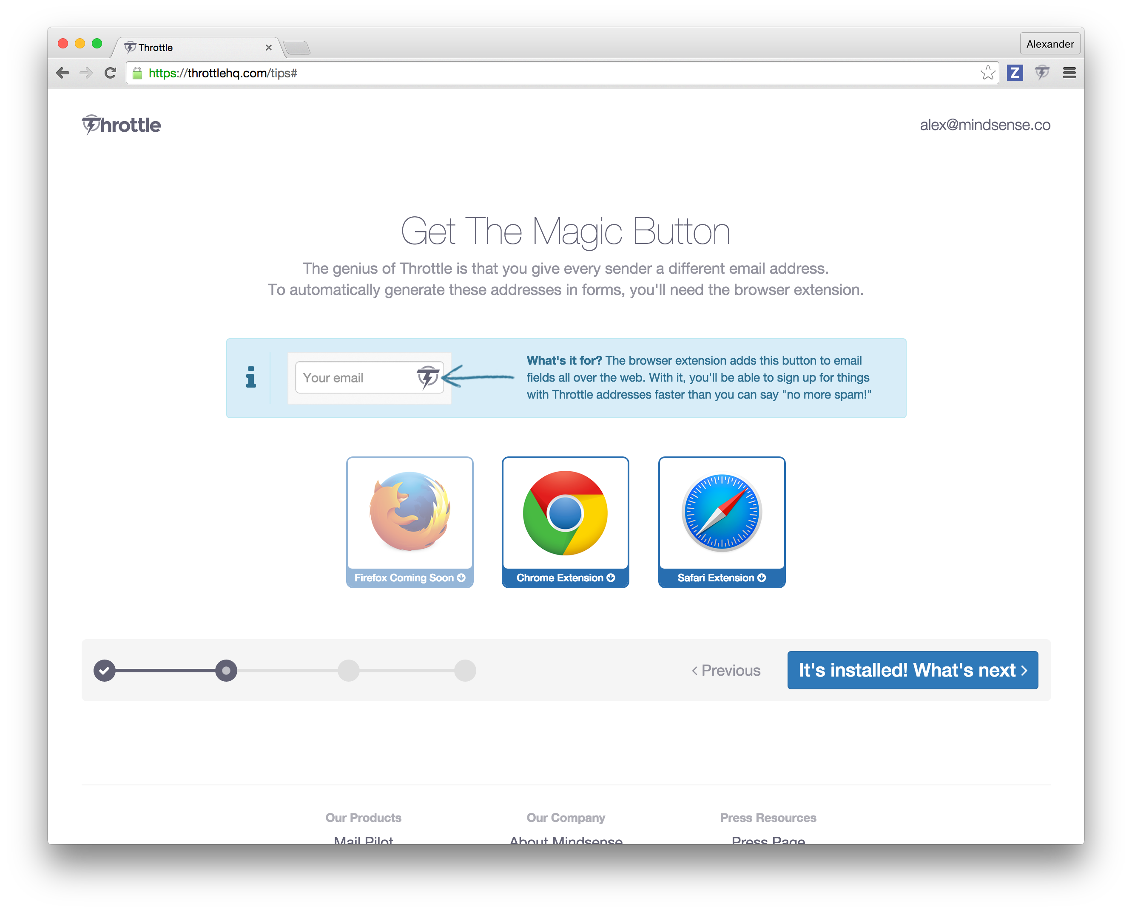The height and width of the screenshot is (912, 1132).
Task: Click the Z extension icon in toolbar
Action: pyautogui.click(x=1014, y=73)
